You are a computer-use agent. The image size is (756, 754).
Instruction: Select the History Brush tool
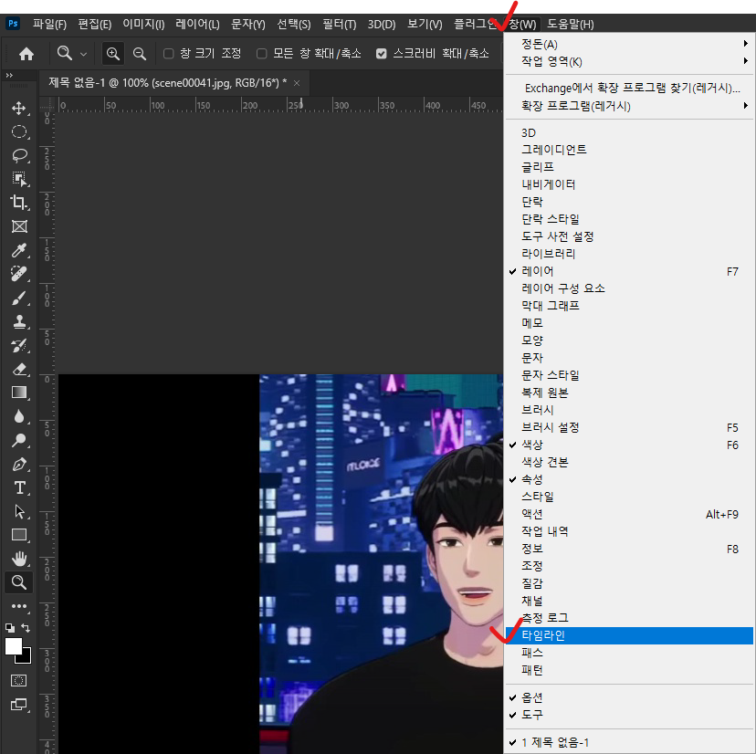pyautogui.click(x=19, y=345)
